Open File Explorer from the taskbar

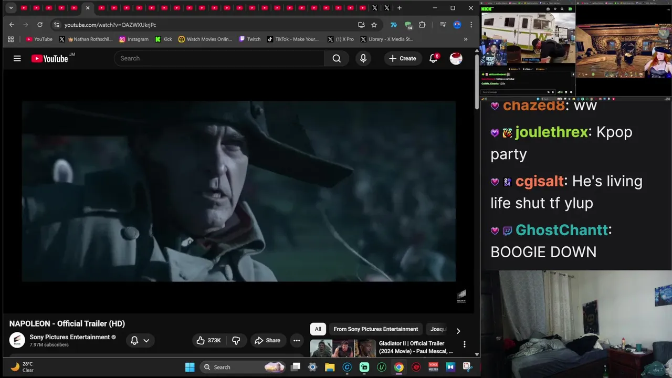pos(330,367)
